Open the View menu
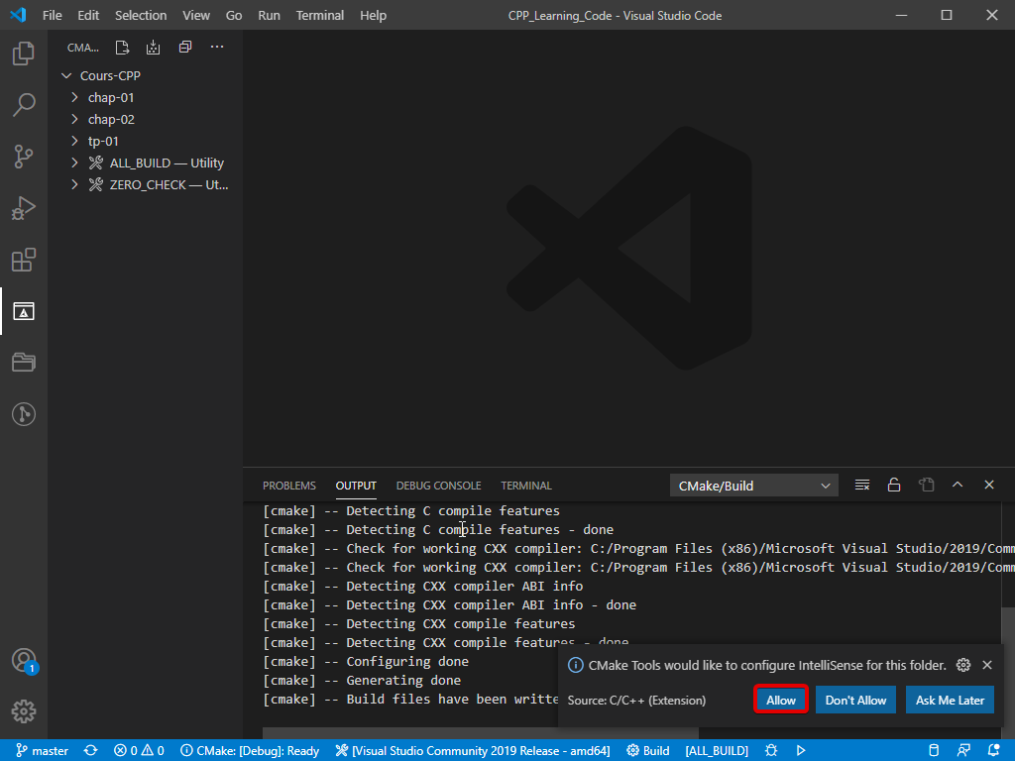 coord(196,16)
